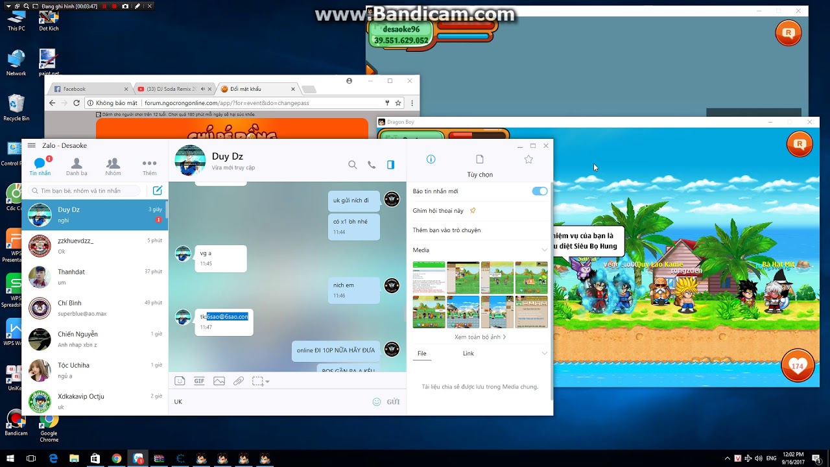
Task: Compose a new Zalo message
Action: [158, 191]
